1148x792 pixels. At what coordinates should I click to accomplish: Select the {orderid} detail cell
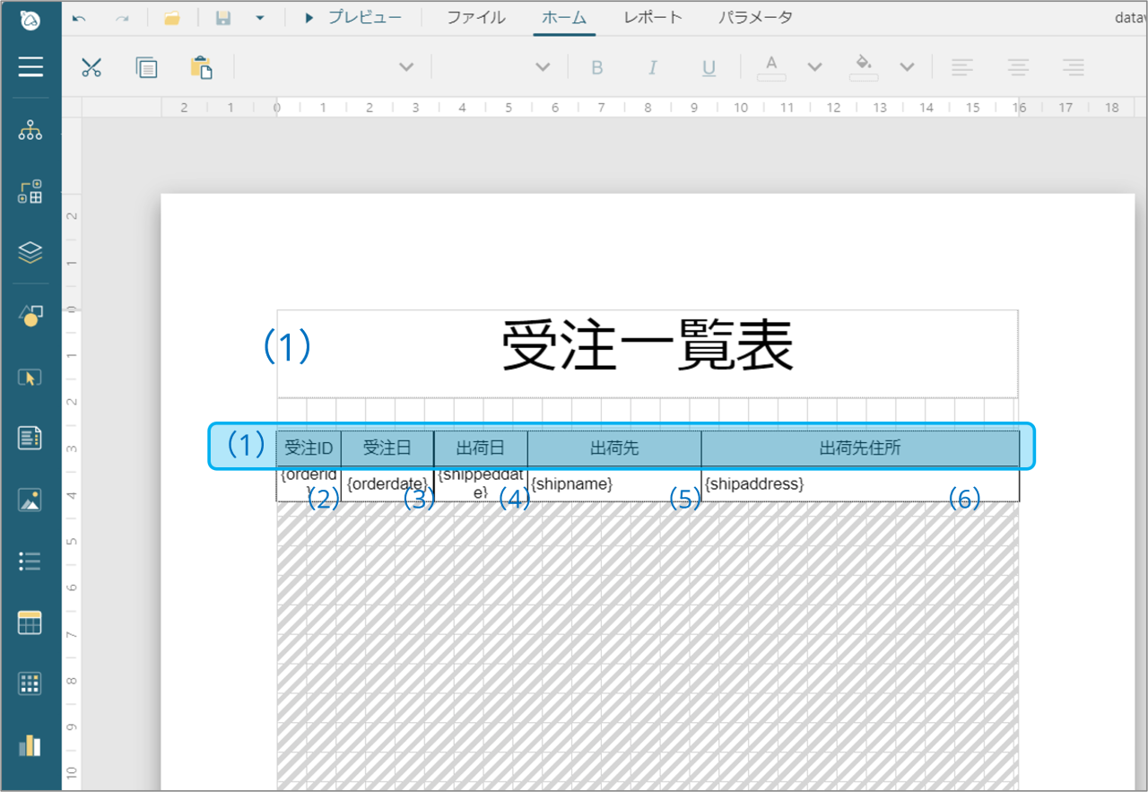click(309, 484)
